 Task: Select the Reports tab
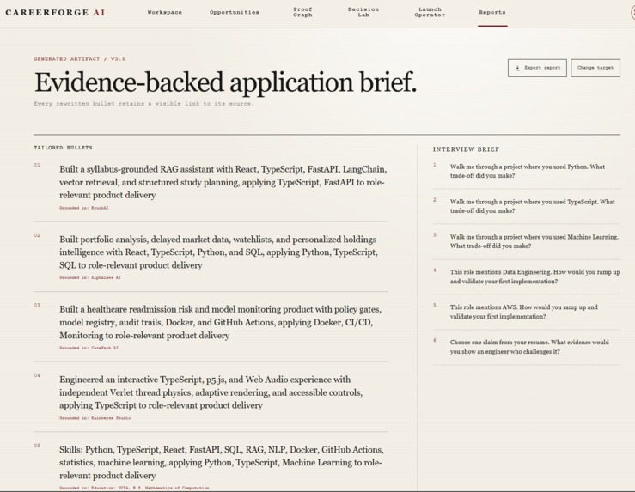(492, 13)
